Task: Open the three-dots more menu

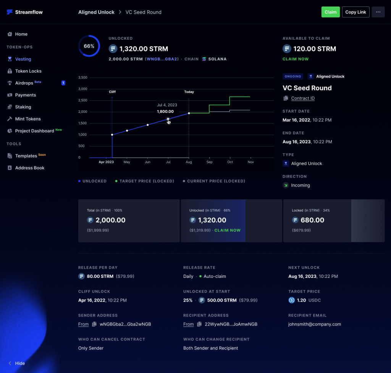Action: [x=378, y=12]
